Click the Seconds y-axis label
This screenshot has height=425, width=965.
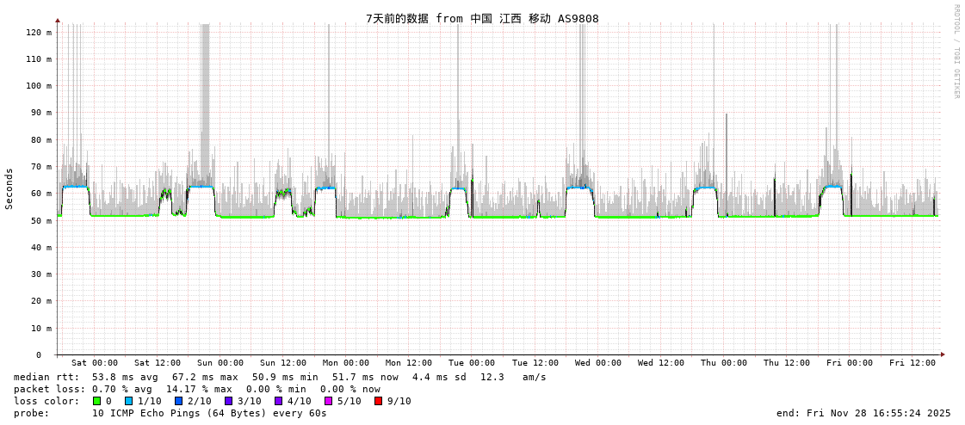9,188
